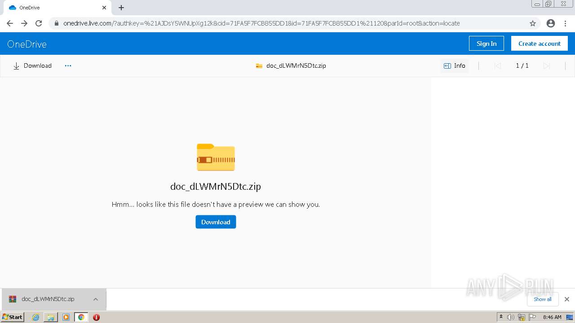Click the volume speaker tray icon
Viewport: 575px width, 323px height.
[x=511, y=317]
